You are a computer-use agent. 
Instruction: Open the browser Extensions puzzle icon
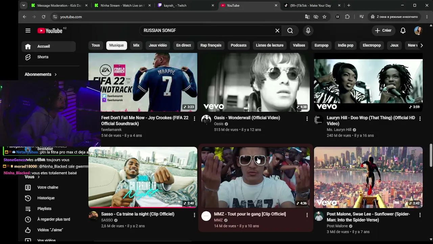point(347,17)
